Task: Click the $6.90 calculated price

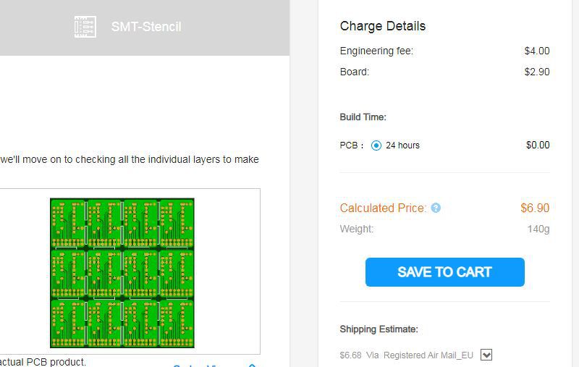Action: point(535,208)
